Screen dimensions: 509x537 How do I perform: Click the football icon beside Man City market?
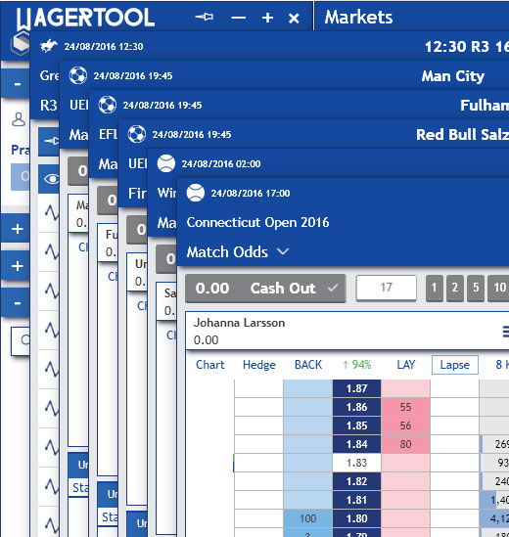[x=78, y=75]
